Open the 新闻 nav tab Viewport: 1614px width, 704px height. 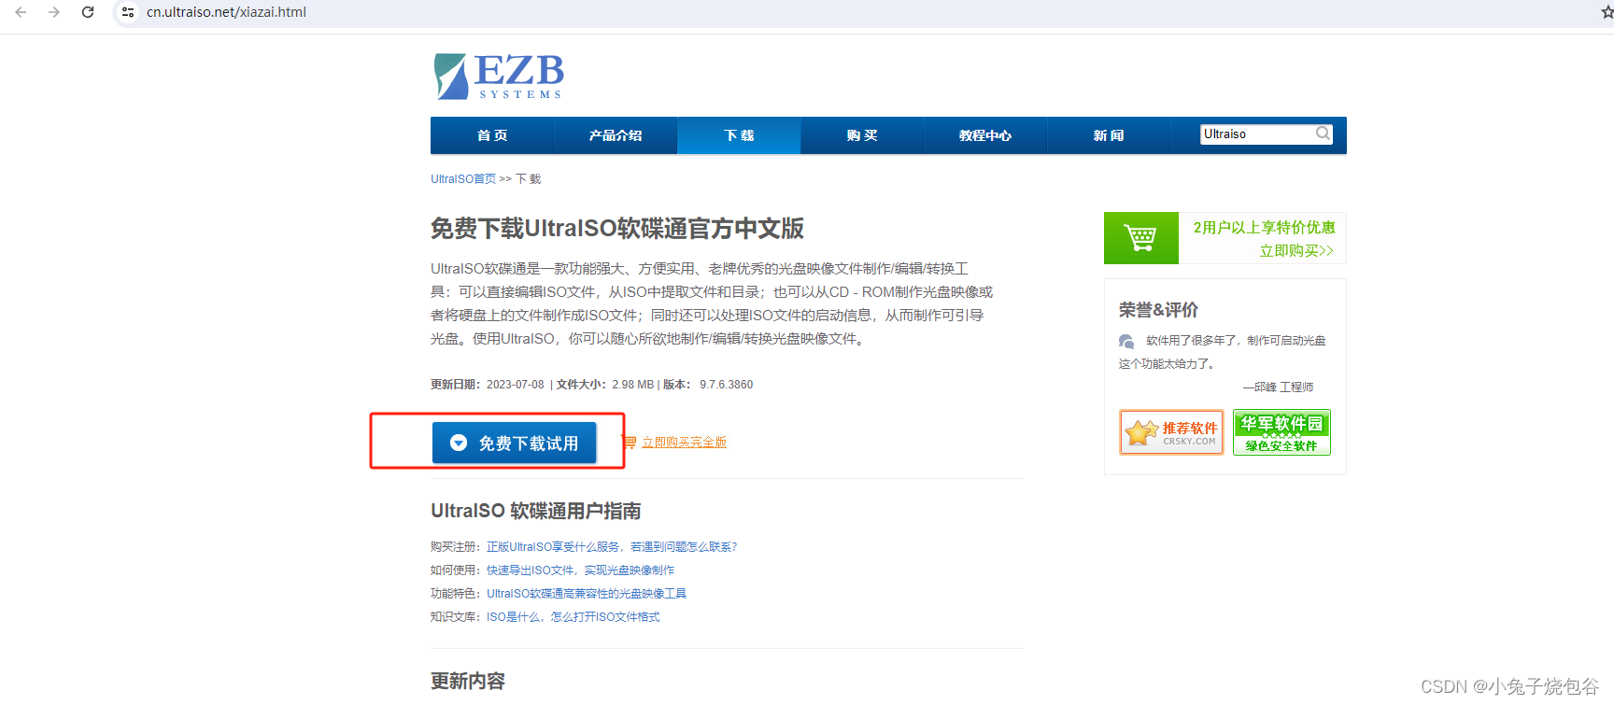1109,135
